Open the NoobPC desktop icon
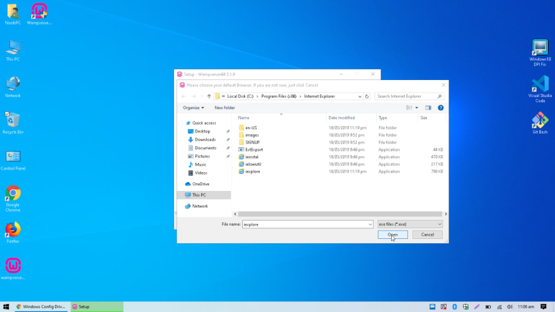 [x=13, y=14]
